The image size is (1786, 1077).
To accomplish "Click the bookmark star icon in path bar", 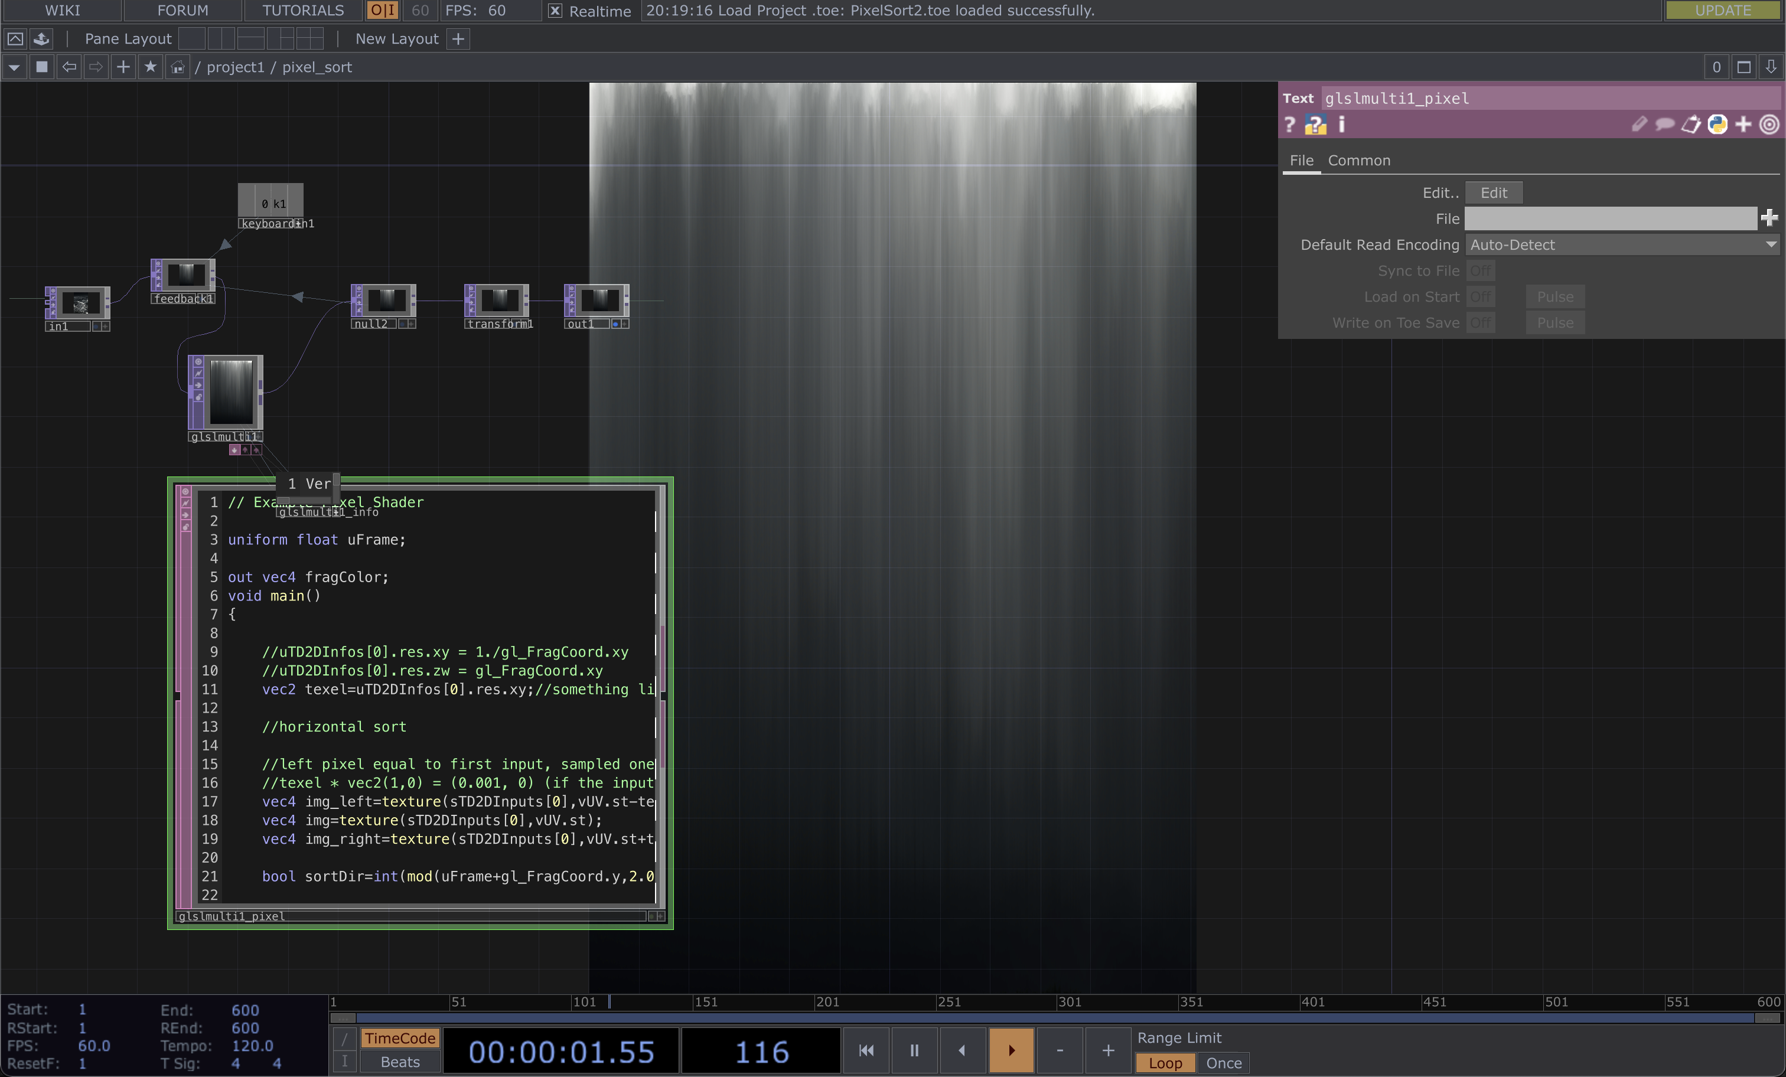I will (150, 67).
